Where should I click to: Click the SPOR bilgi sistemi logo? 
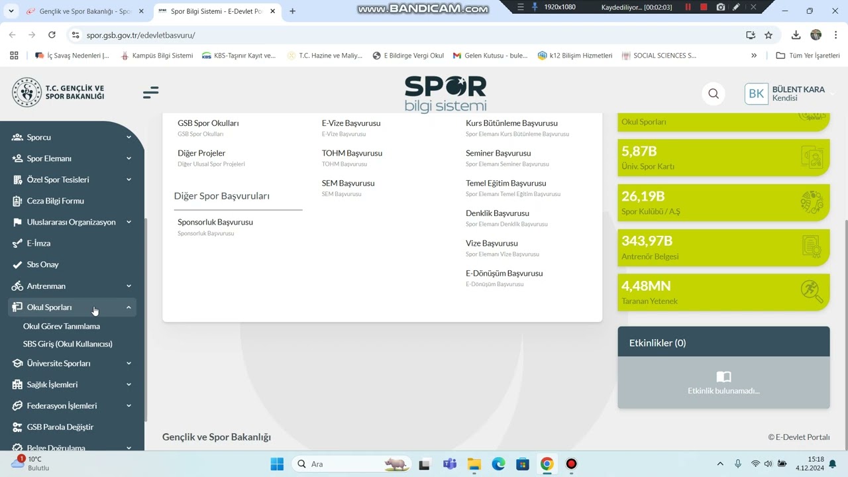coord(445,93)
